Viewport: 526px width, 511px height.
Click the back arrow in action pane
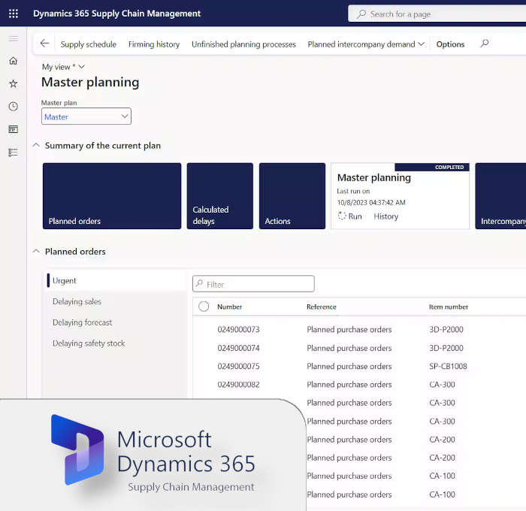(x=44, y=44)
